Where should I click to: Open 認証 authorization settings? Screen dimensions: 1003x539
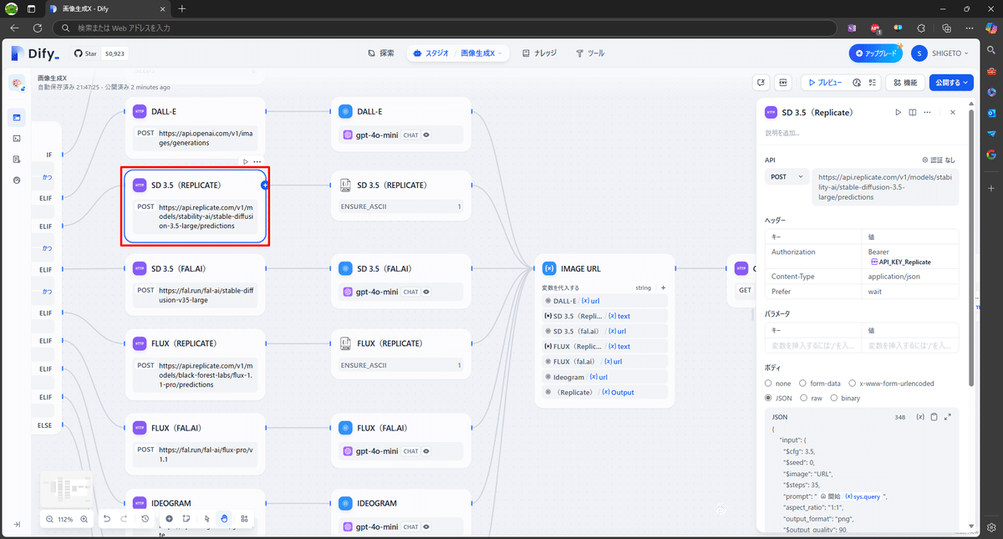point(938,159)
